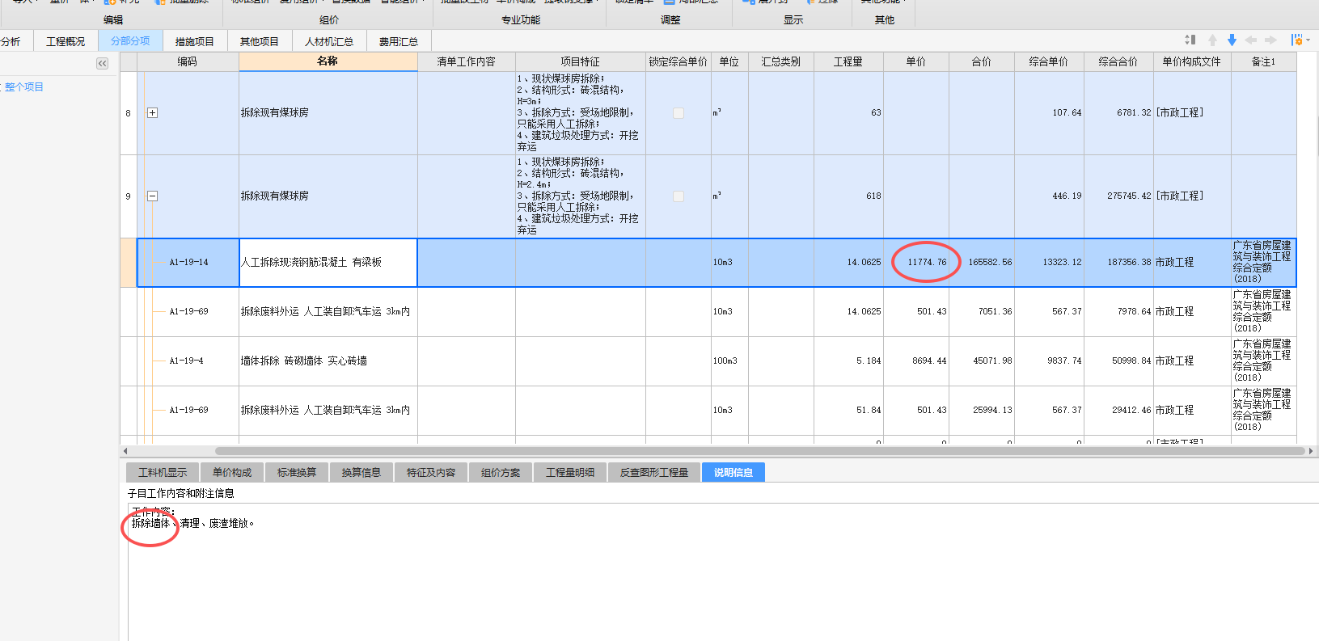Collapse row 9 拆除现有煤球房

pyautogui.click(x=152, y=196)
